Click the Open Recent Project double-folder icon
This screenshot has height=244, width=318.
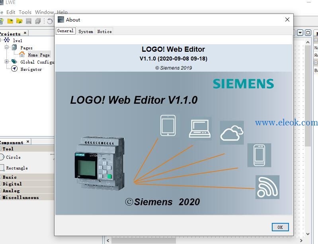(20, 21)
